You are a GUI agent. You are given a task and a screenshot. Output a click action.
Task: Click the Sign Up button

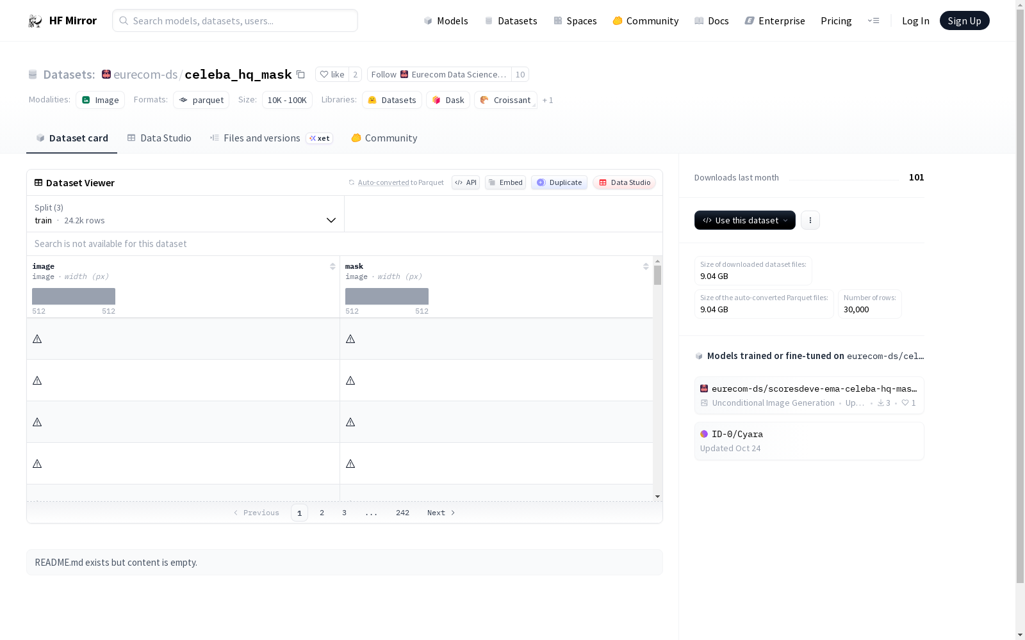(964, 20)
